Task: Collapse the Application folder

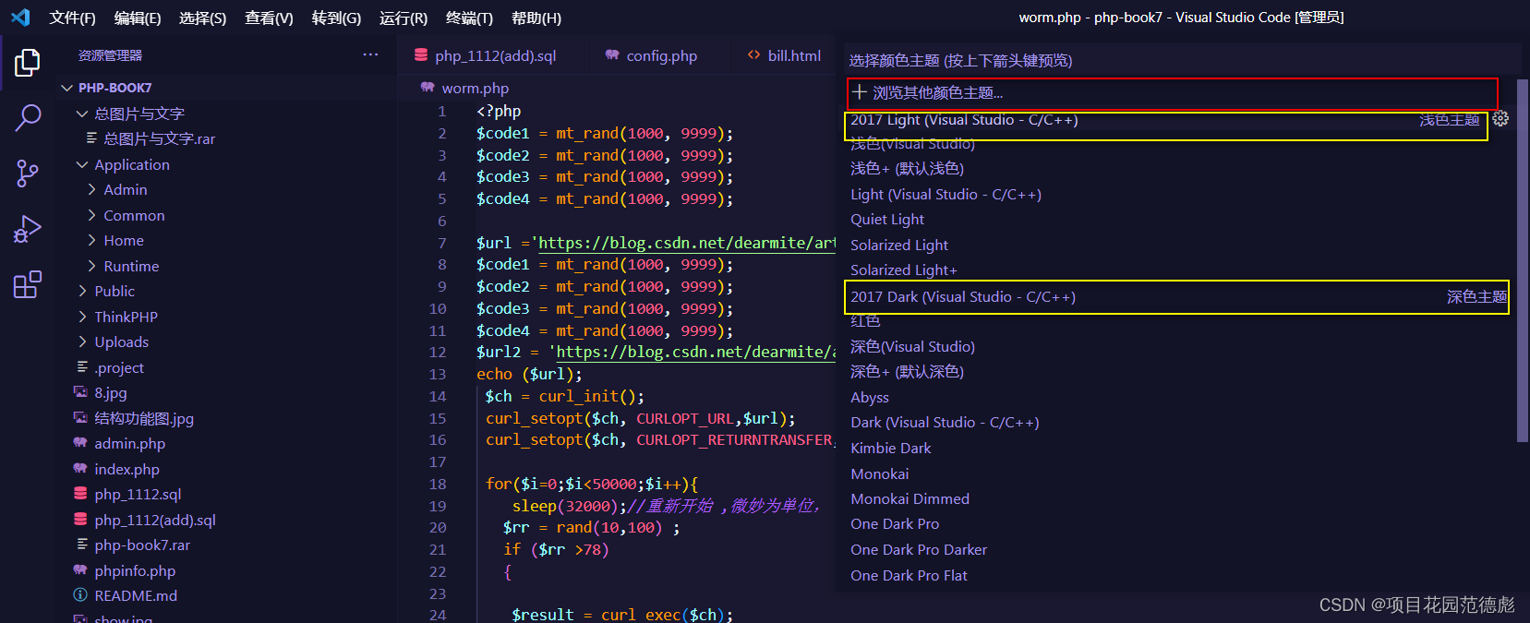Action: tap(82, 164)
